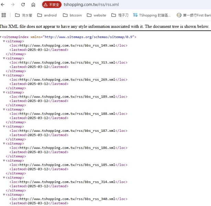211x206 pixels.
Task: Open the TShopping 討論區 bookmark
Action: click(152, 15)
